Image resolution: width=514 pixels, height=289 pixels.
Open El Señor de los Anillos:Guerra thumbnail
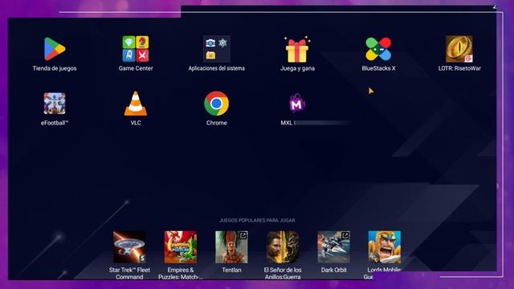tap(283, 247)
